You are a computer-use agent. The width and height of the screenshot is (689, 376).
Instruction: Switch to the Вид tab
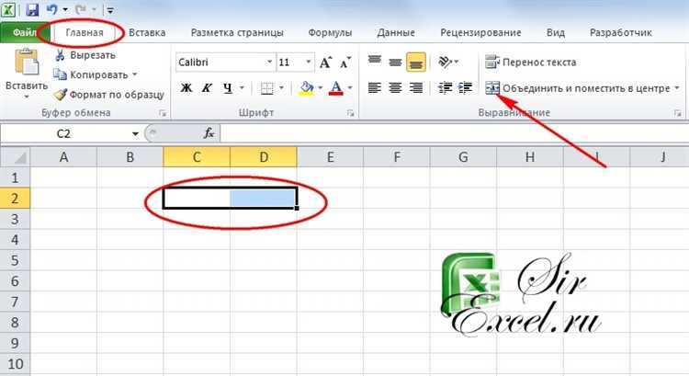pyautogui.click(x=556, y=32)
